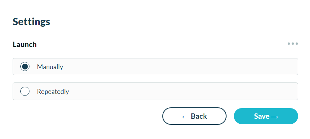This screenshot has width=310, height=139.
Task: Select the Repeatedly radio button
Action: coord(25,91)
